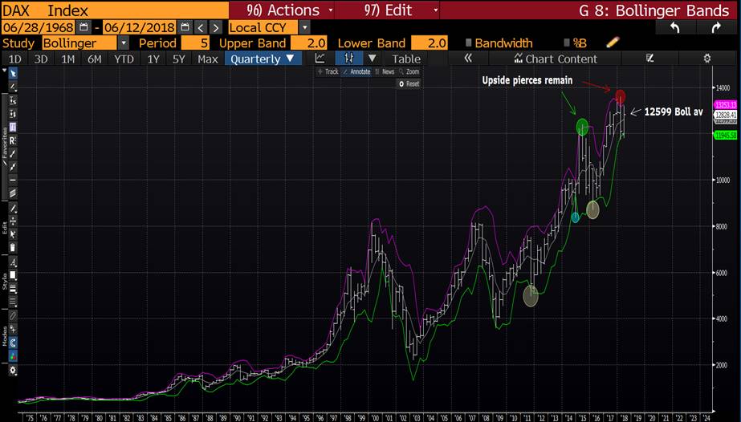The image size is (741, 422).
Task: Select the 'R:' regression tool icon
Action: click(x=13, y=140)
